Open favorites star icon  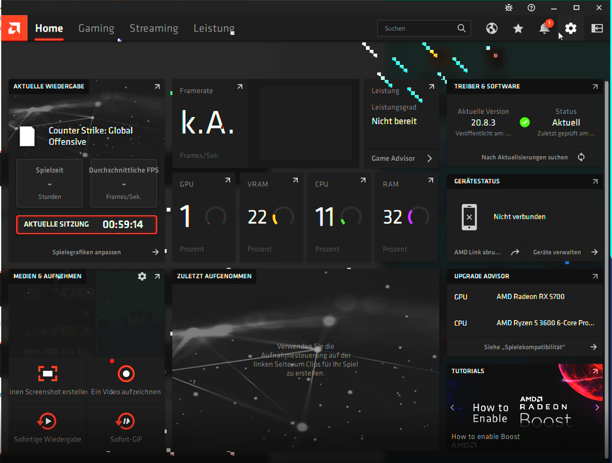coord(518,29)
